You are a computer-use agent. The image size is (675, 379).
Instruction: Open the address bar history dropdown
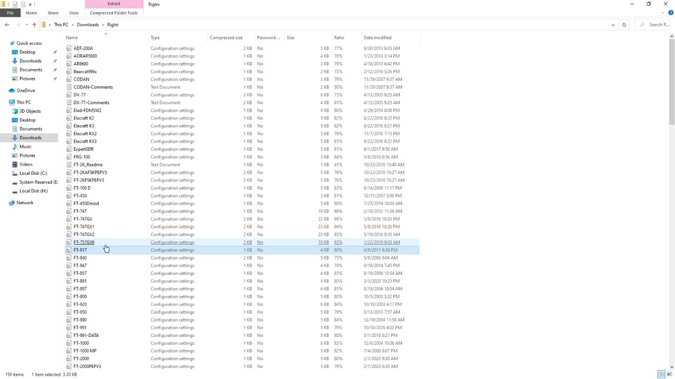point(613,25)
